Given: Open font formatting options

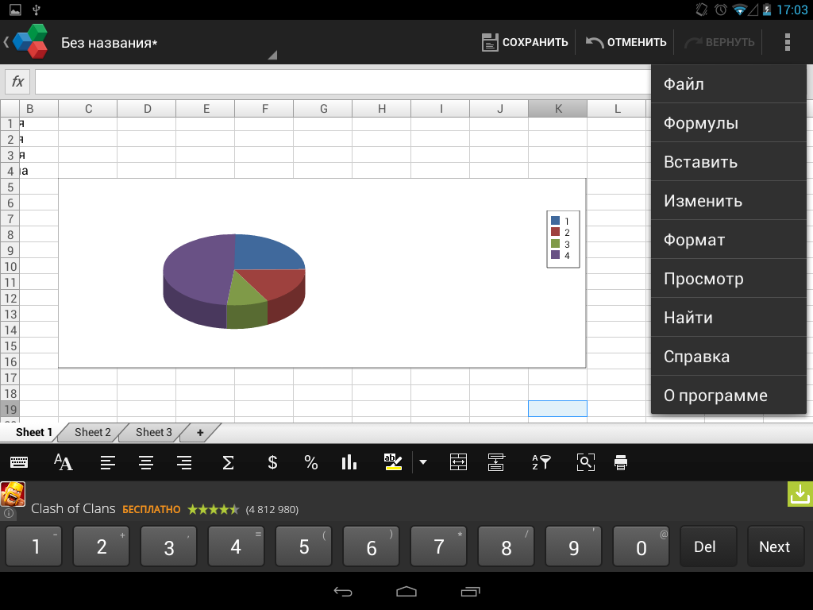Looking at the screenshot, I should coord(63,462).
